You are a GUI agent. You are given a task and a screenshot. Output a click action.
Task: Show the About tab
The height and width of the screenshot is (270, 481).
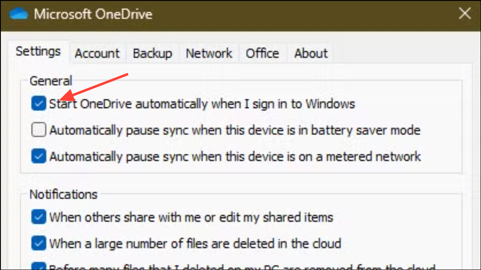click(311, 53)
